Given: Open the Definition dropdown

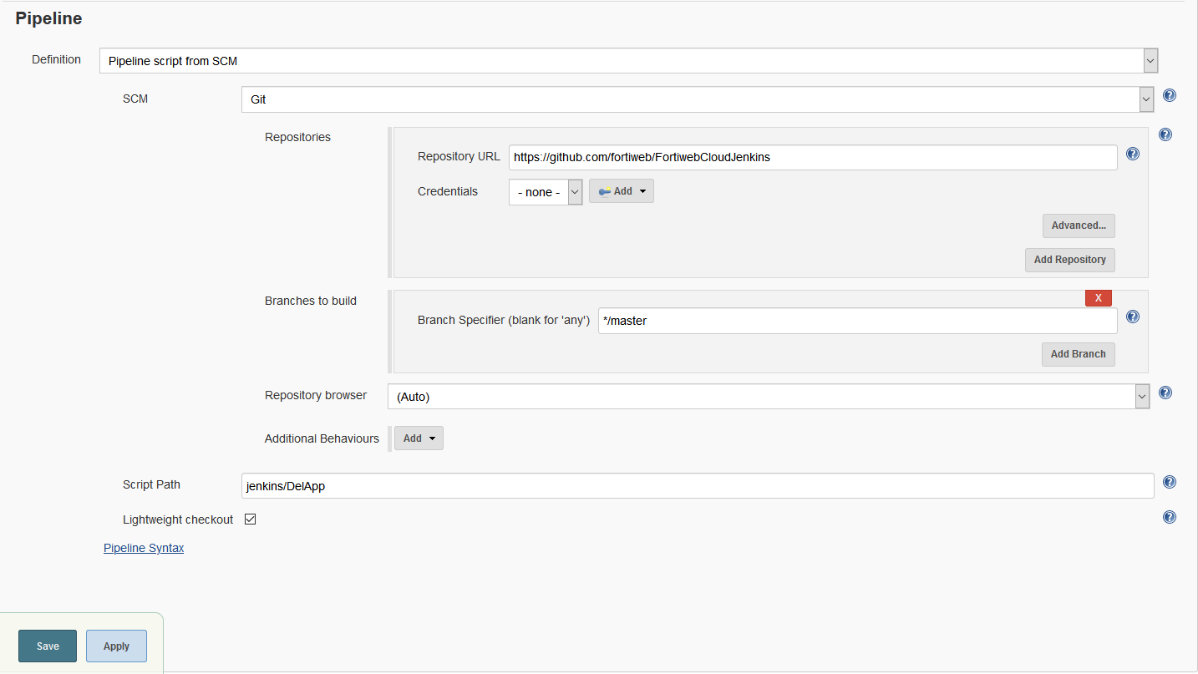Looking at the screenshot, I should pos(628,60).
